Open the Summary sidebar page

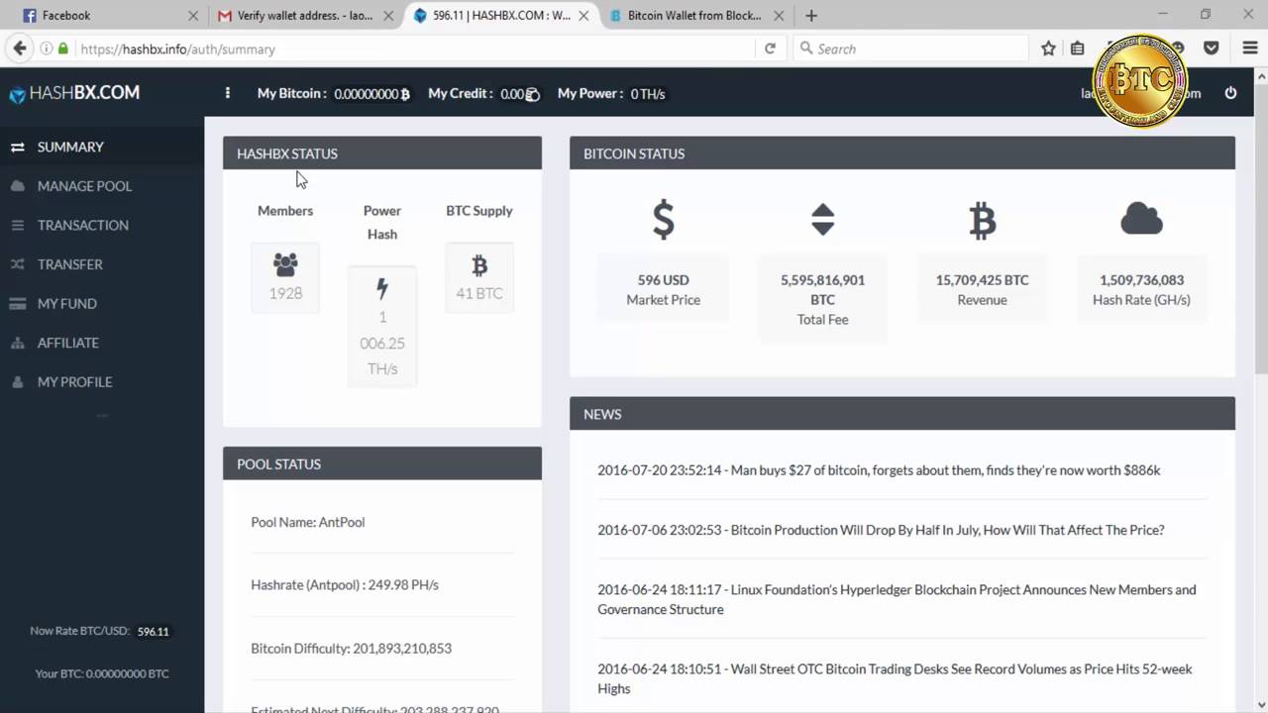(70, 147)
